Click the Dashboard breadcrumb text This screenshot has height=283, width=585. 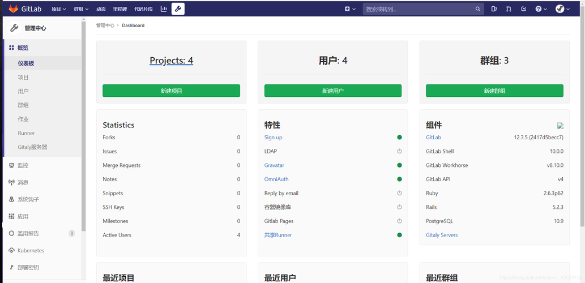(133, 25)
